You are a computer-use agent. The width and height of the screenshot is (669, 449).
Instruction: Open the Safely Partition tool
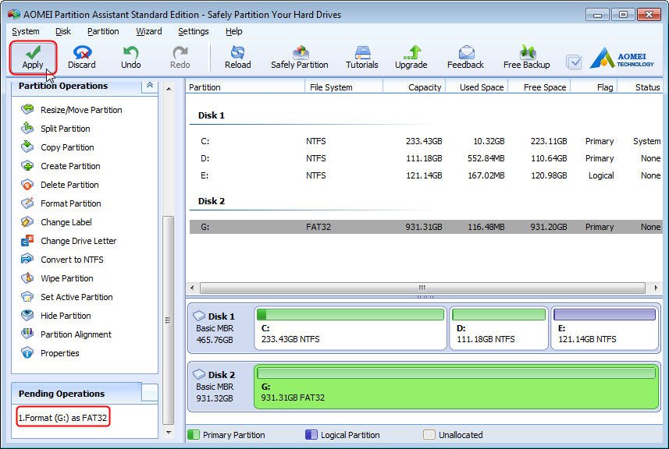tap(300, 58)
